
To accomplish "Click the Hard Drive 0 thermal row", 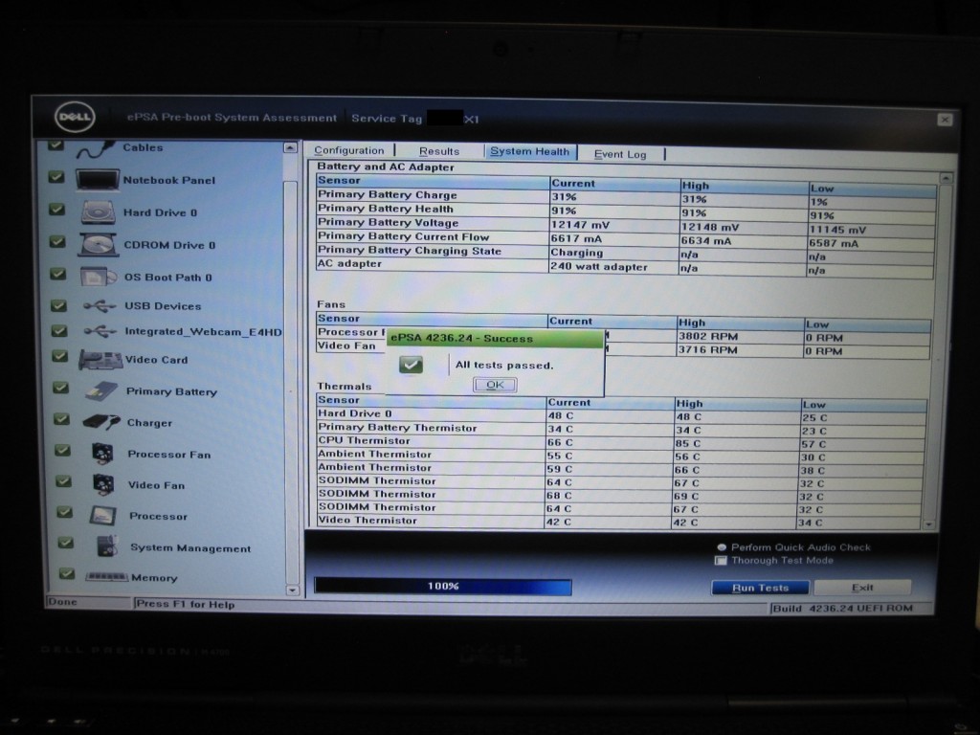I will (x=621, y=415).
